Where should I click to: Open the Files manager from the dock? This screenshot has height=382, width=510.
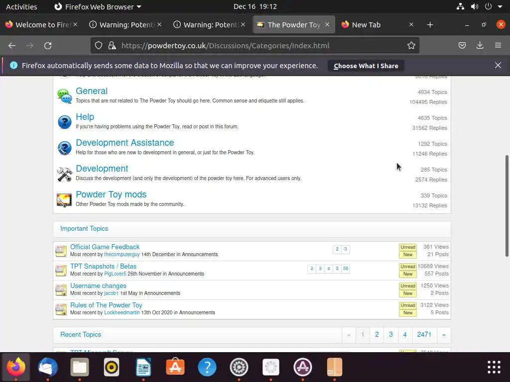click(80, 367)
